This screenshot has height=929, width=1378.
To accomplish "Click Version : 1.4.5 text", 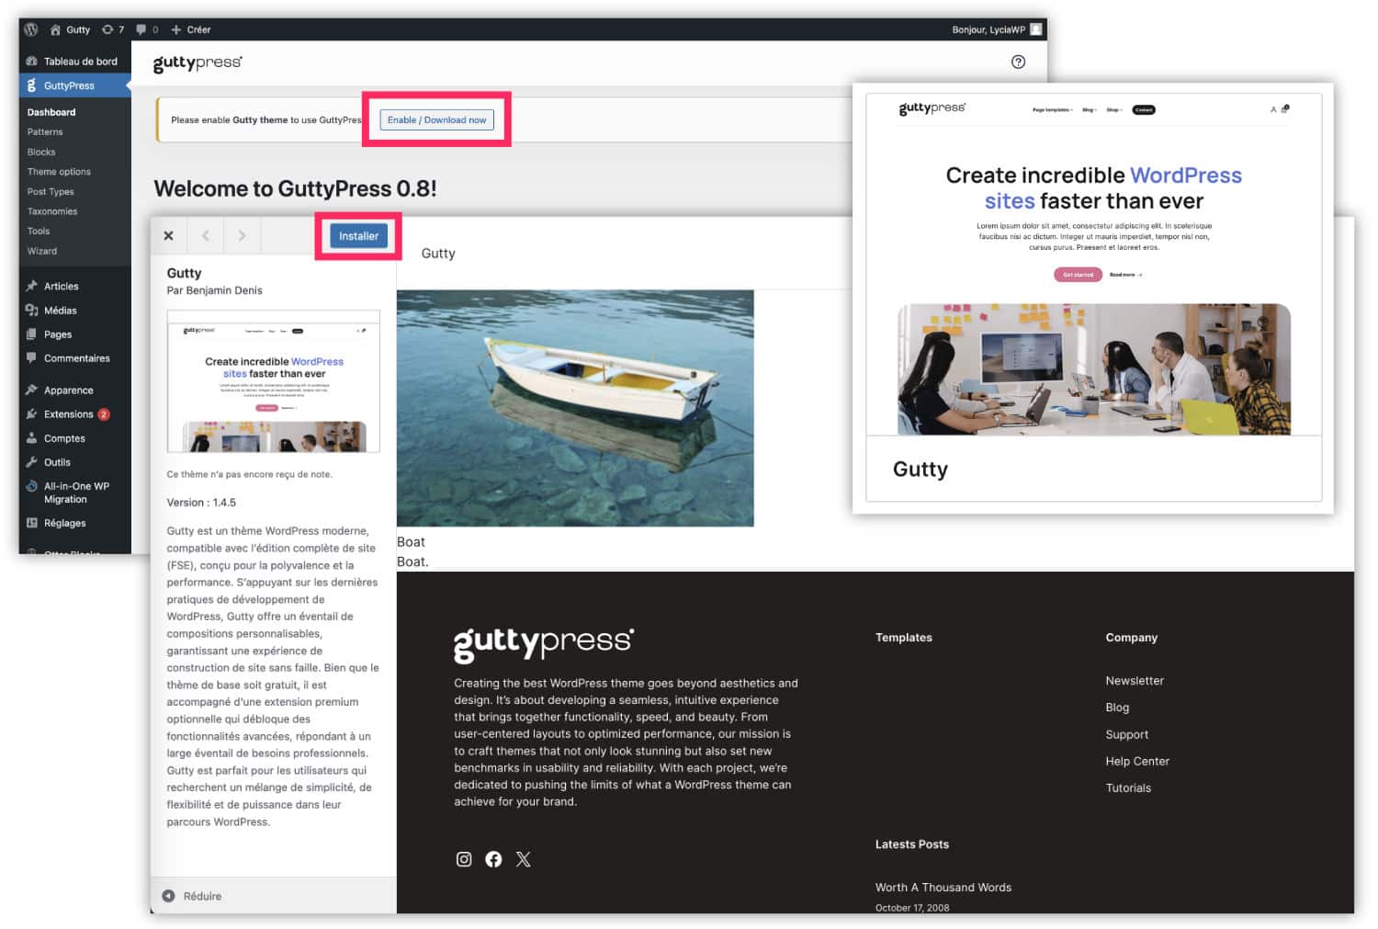I will tap(201, 503).
